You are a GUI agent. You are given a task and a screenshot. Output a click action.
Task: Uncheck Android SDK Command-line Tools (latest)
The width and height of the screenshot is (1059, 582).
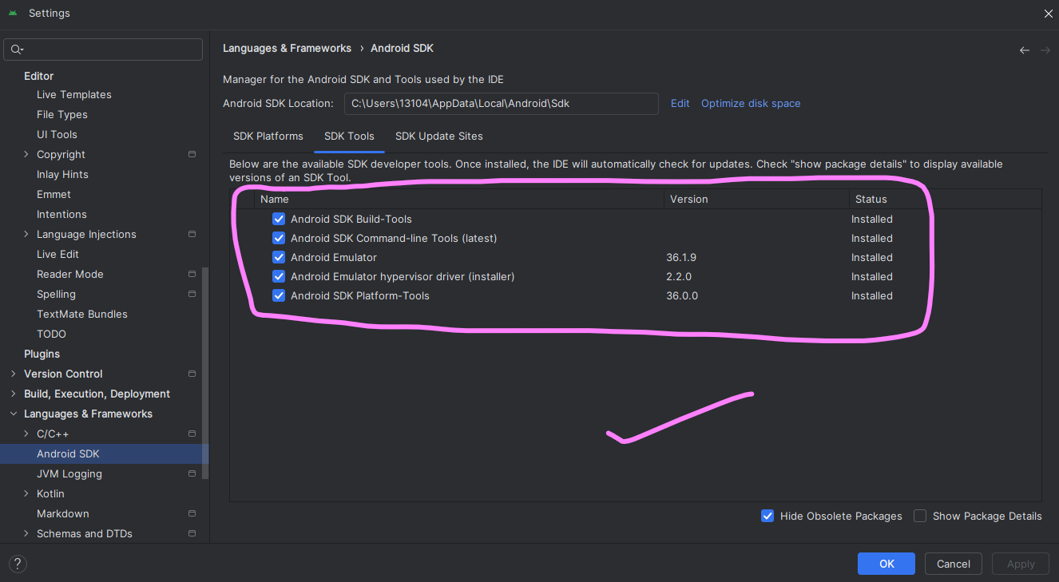coord(279,238)
